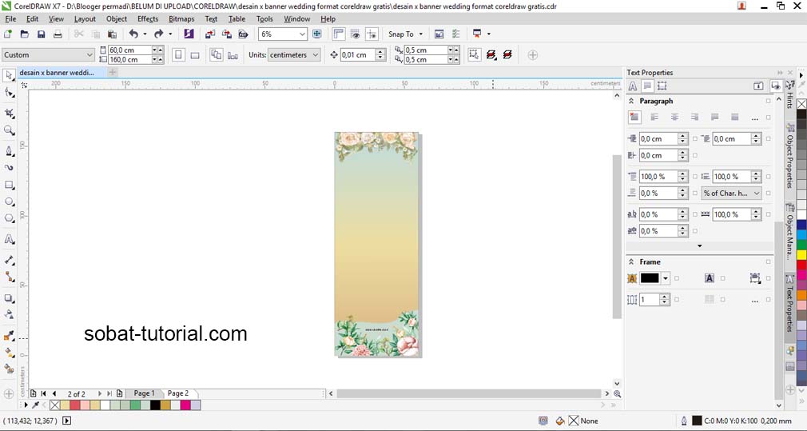Pick the yellow swatch in color palette
807x431 pixels.
(x=801, y=254)
